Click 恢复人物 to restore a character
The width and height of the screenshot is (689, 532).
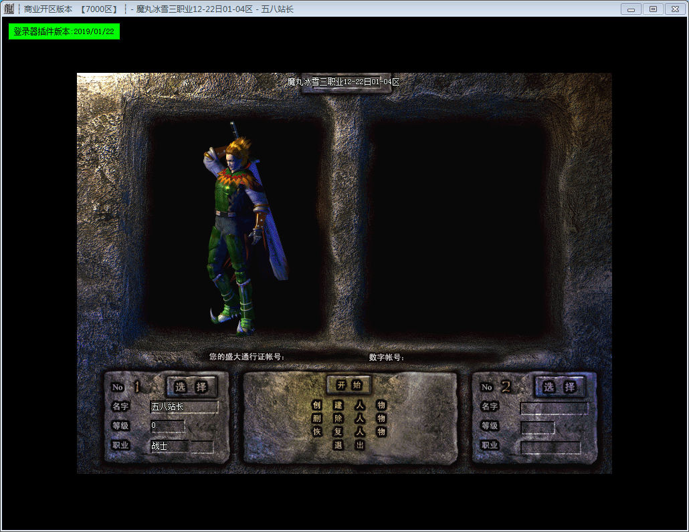(x=349, y=432)
